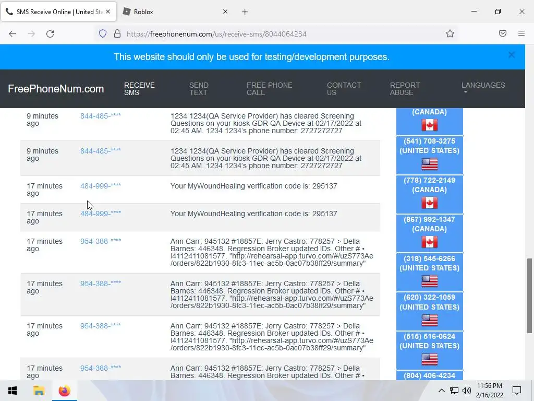Open the Firefox application menu

[x=521, y=33]
